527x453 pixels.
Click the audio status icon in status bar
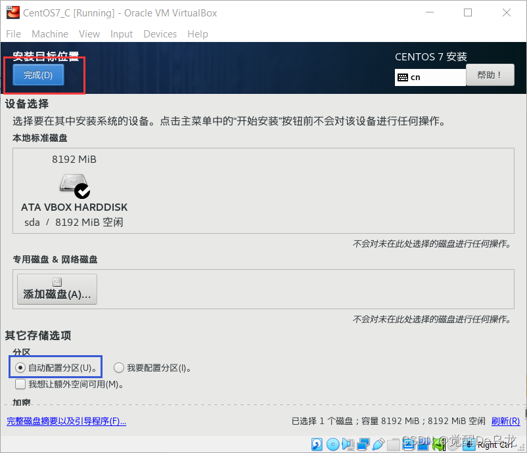tap(348, 444)
